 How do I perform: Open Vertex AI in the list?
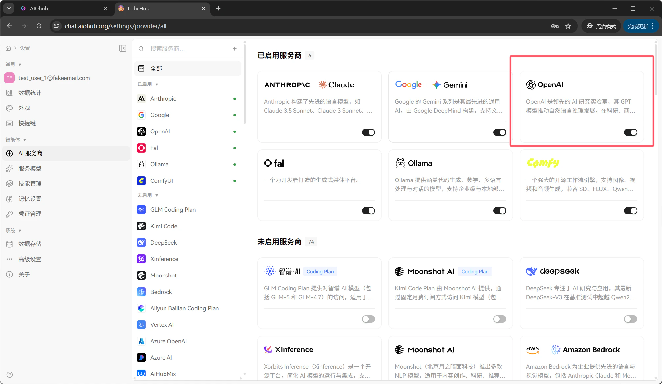coord(188,325)
